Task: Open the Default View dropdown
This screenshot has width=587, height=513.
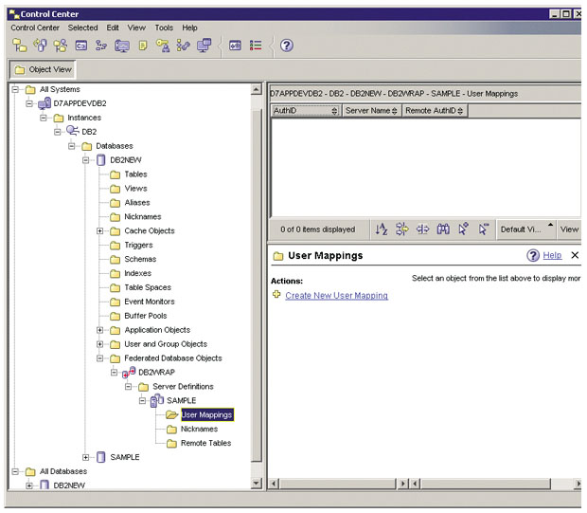Action: [x=525, y=229]
